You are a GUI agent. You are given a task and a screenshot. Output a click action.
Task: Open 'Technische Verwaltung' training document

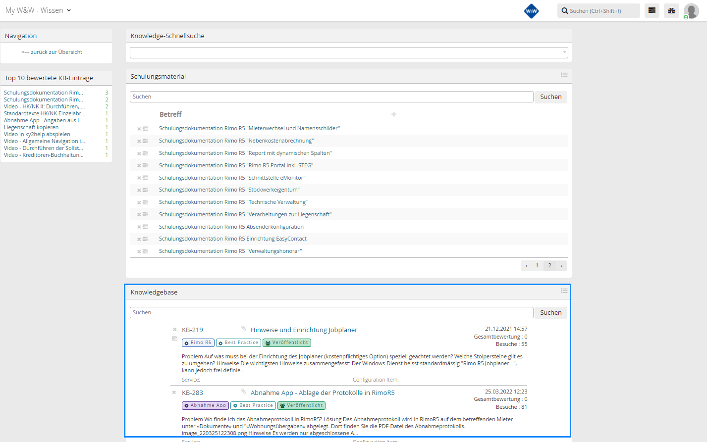click(233, 202)
